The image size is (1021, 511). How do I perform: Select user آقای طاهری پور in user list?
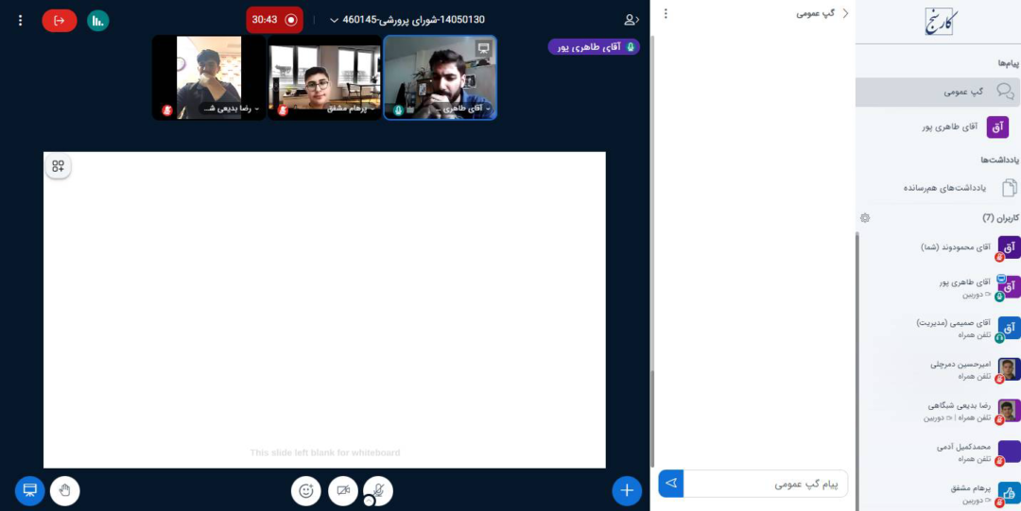pyautogui.click(x=942, y=288)
